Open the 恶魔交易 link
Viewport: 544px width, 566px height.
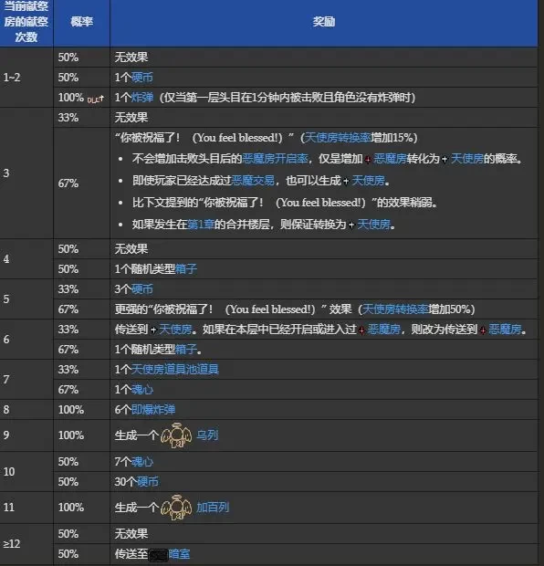coord(253,180)
